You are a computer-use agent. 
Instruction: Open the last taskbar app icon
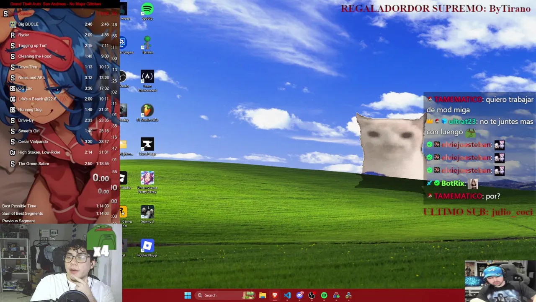[348, 295]
